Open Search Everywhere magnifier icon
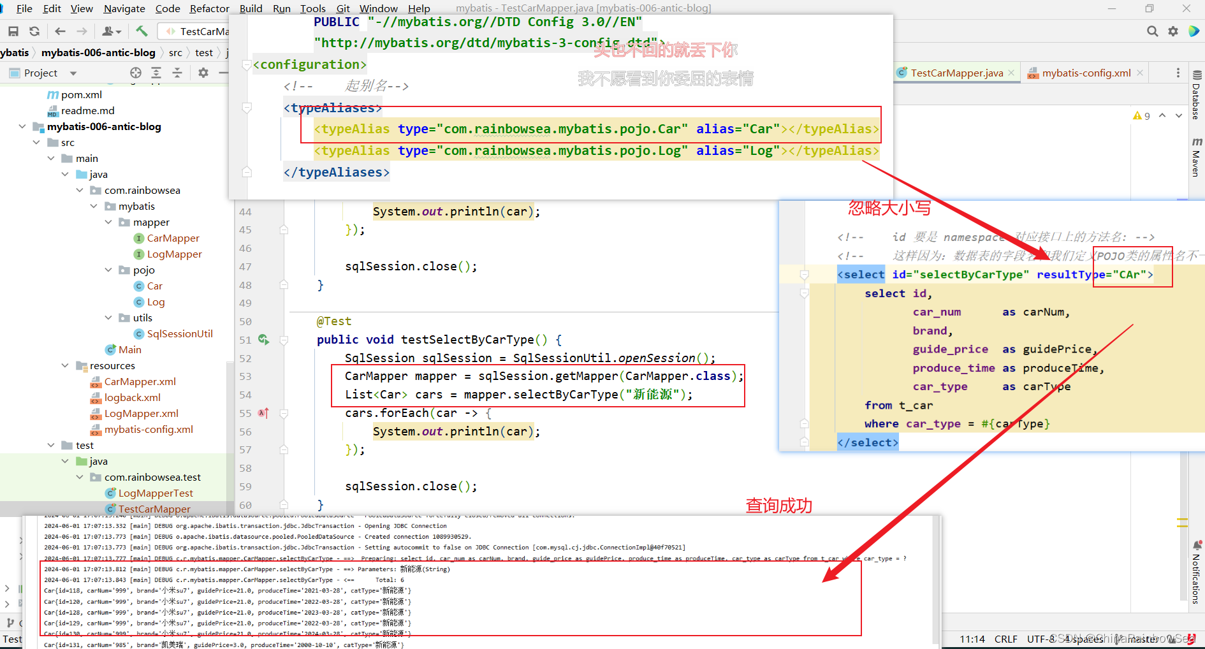1205x649 pixels. tap(1152, 31)
